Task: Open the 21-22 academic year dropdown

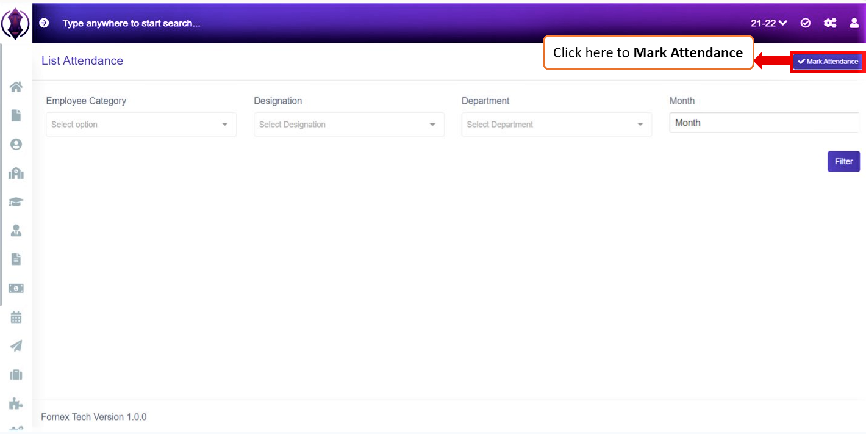Action: pyautogui.click(x=769, y=23)
